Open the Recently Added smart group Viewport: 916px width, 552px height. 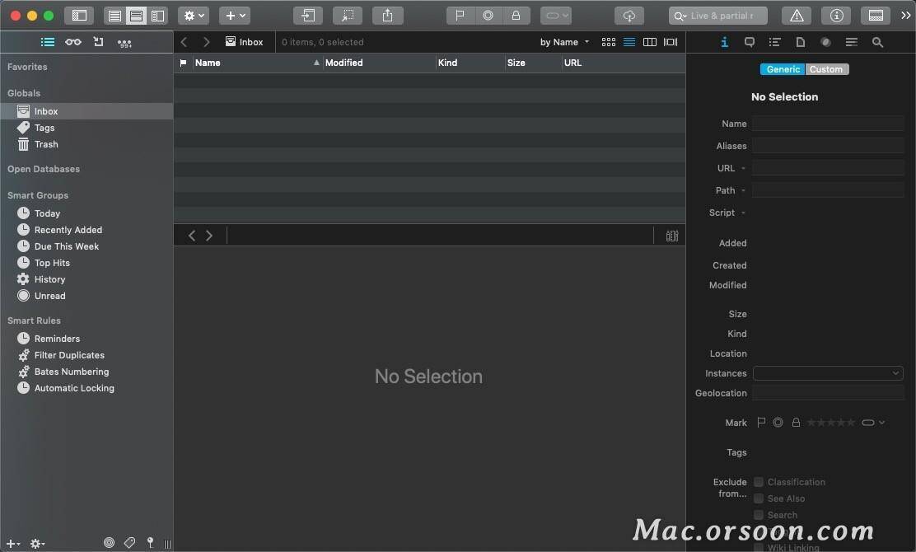click(x=68, y=230)
